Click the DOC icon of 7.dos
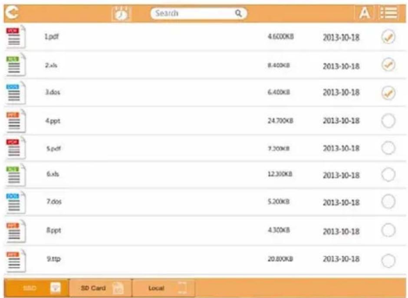408x298 pixels. click(16, 203)
